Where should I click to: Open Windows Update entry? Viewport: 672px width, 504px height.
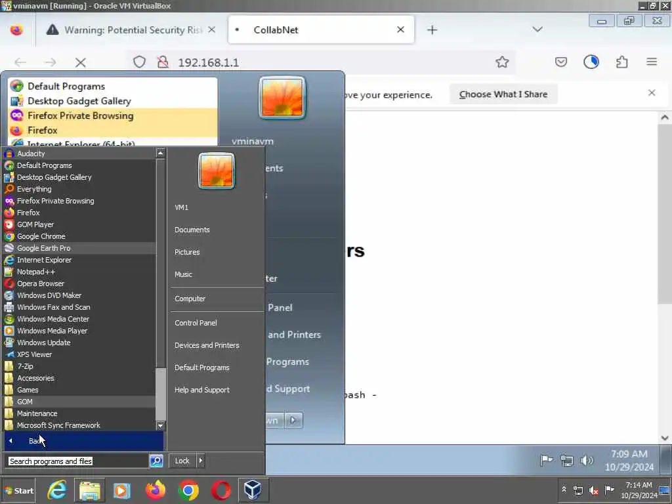(x=79, y=343)
